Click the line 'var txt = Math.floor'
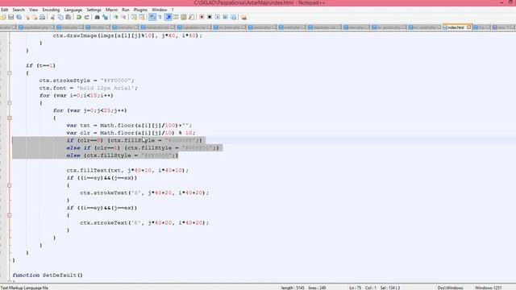 point(129,126)
